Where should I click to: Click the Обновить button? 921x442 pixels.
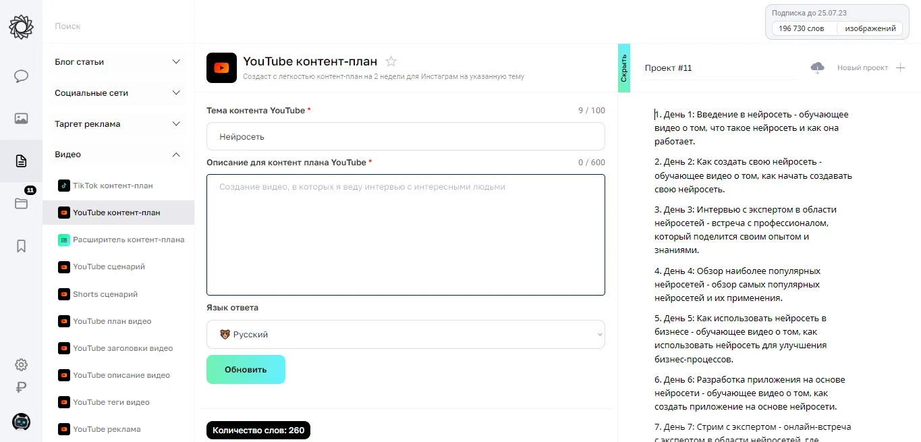246,369
